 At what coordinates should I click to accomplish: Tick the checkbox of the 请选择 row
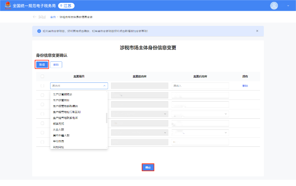tap(42, 86)
